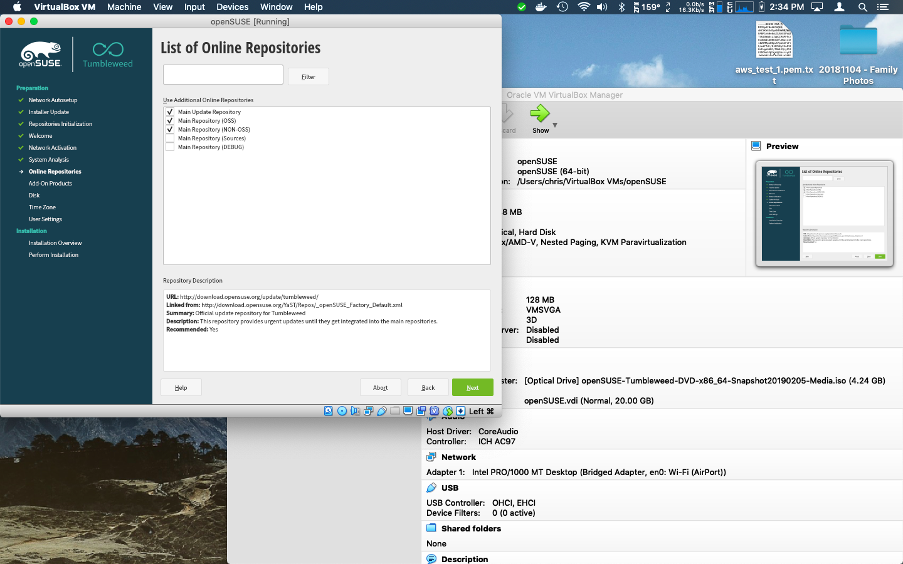The height and width of the screenshot is (564, 903).
Task: Click AirPlay display icon in menu bar
Action: coord(817,7)
